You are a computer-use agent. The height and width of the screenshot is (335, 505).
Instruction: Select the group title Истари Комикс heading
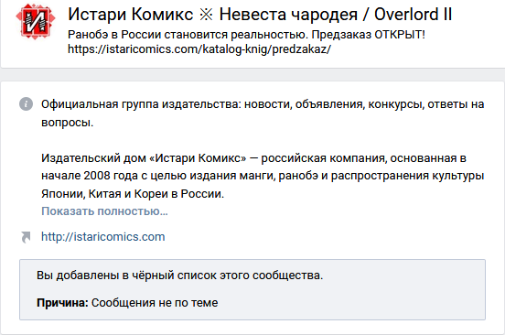260,15
